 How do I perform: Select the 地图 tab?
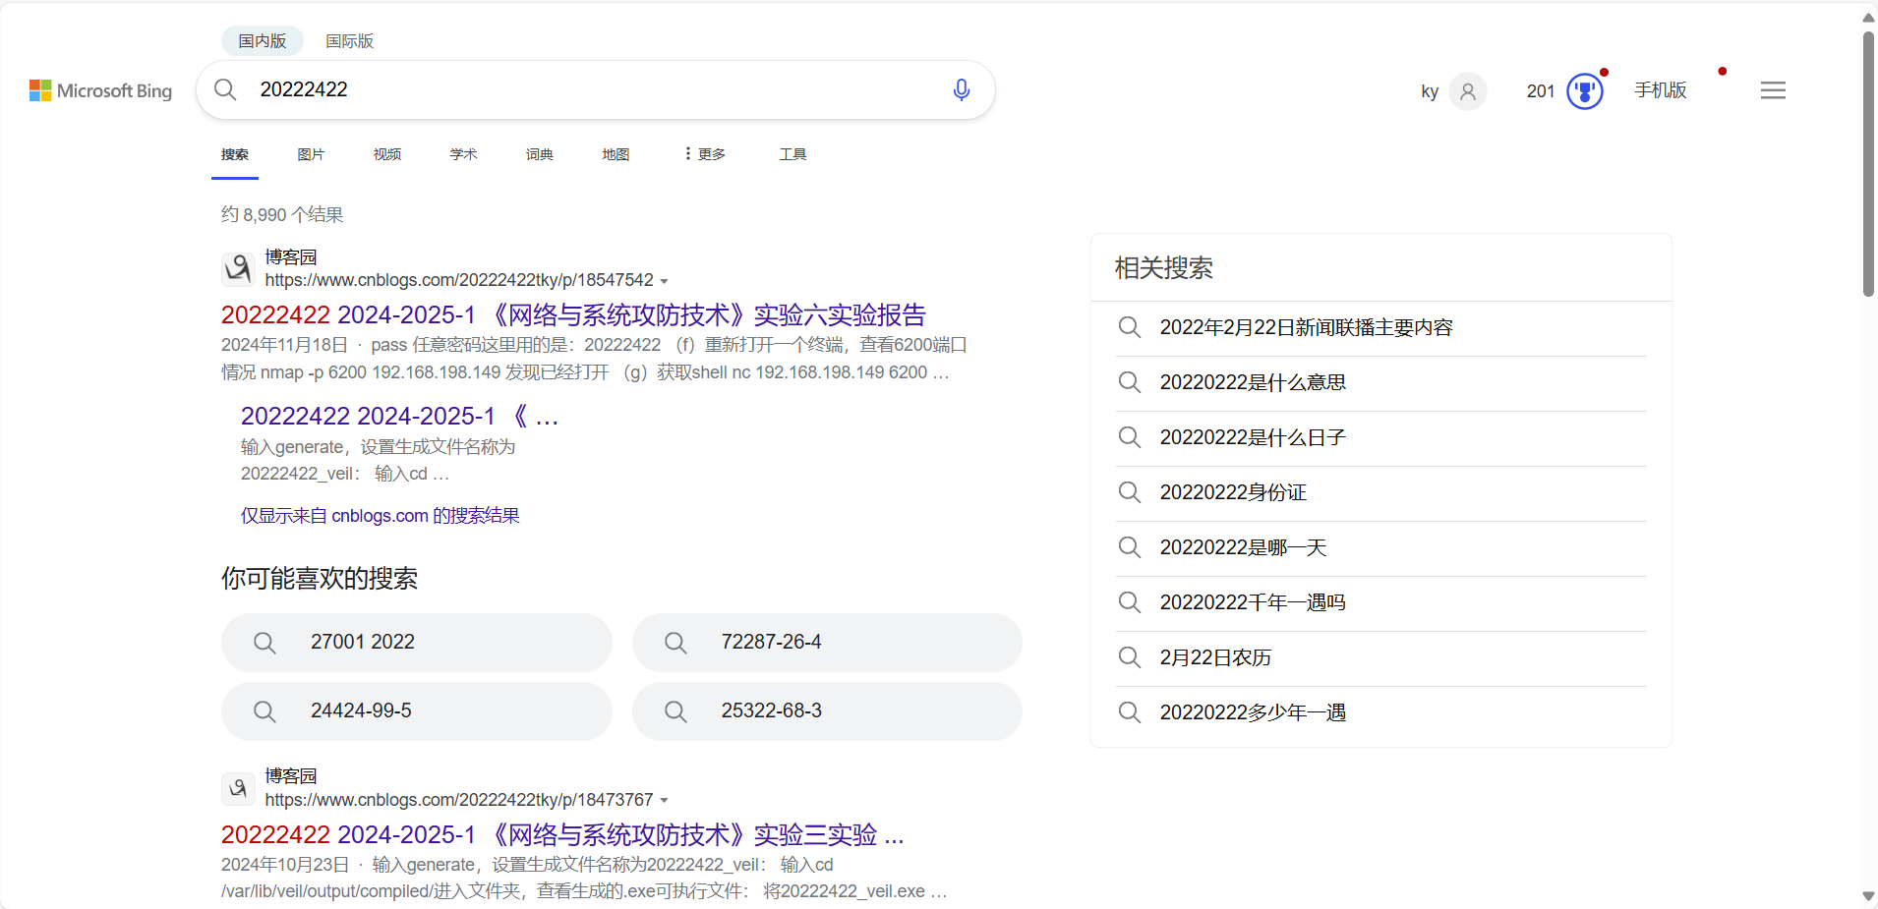point(616,154)
